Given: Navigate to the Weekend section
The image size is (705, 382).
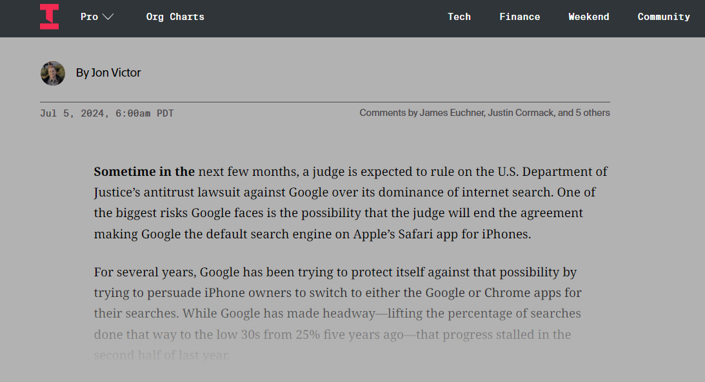Looking at the screenshot, I should [588, 17].
